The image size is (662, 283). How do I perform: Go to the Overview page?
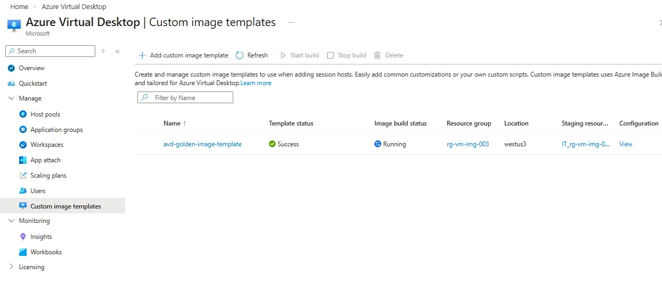31,68
